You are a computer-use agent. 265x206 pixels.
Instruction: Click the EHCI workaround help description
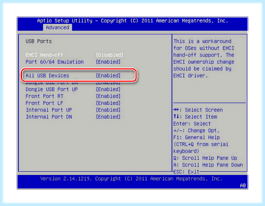coord(204,58)
